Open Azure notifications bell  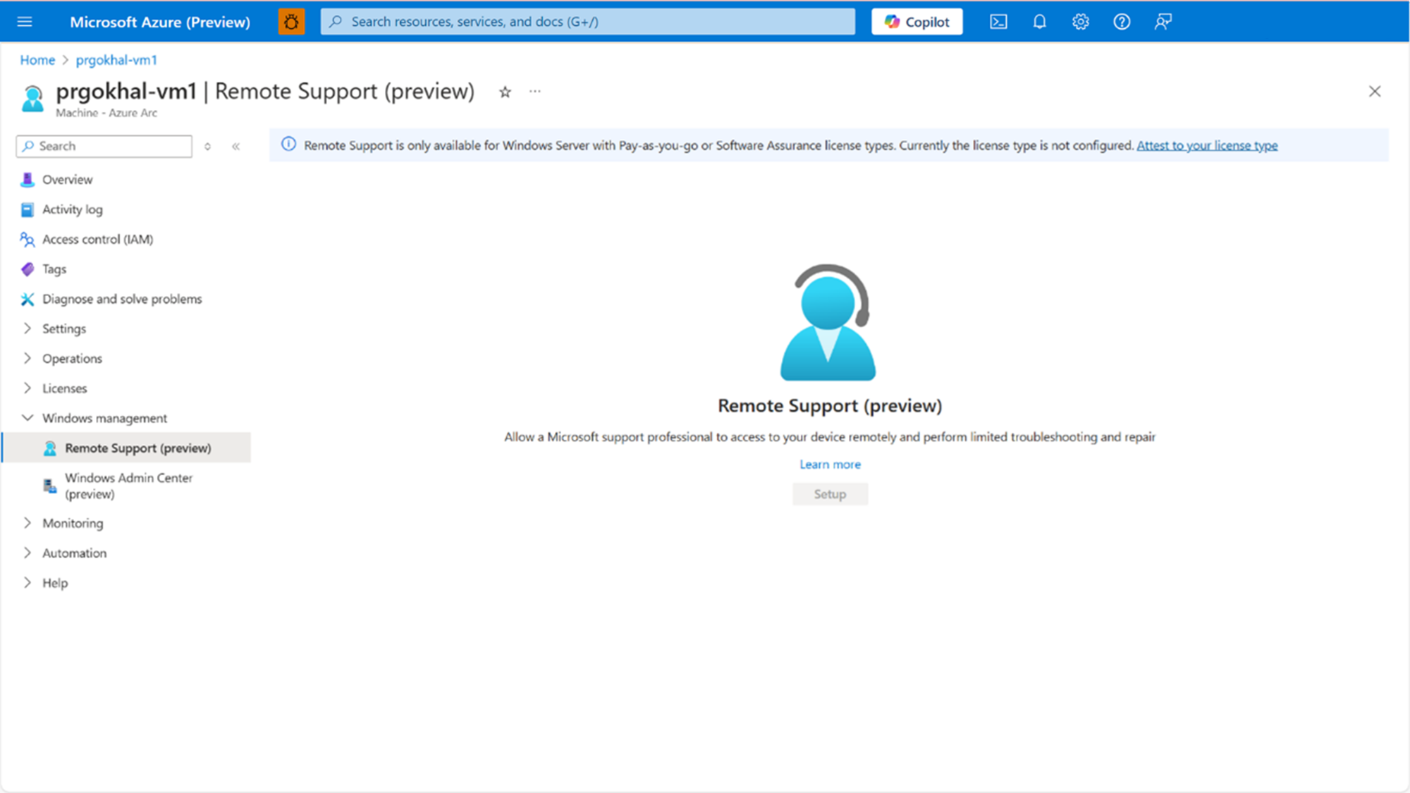[1039, 21]
